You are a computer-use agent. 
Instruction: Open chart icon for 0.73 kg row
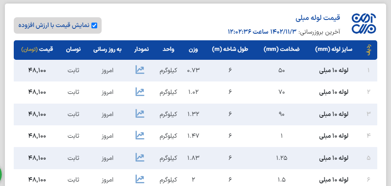click(140, 70)
